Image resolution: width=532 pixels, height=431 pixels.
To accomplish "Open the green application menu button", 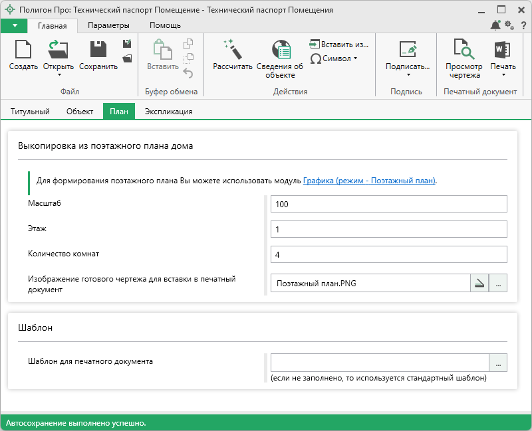I will coord(14,25).
